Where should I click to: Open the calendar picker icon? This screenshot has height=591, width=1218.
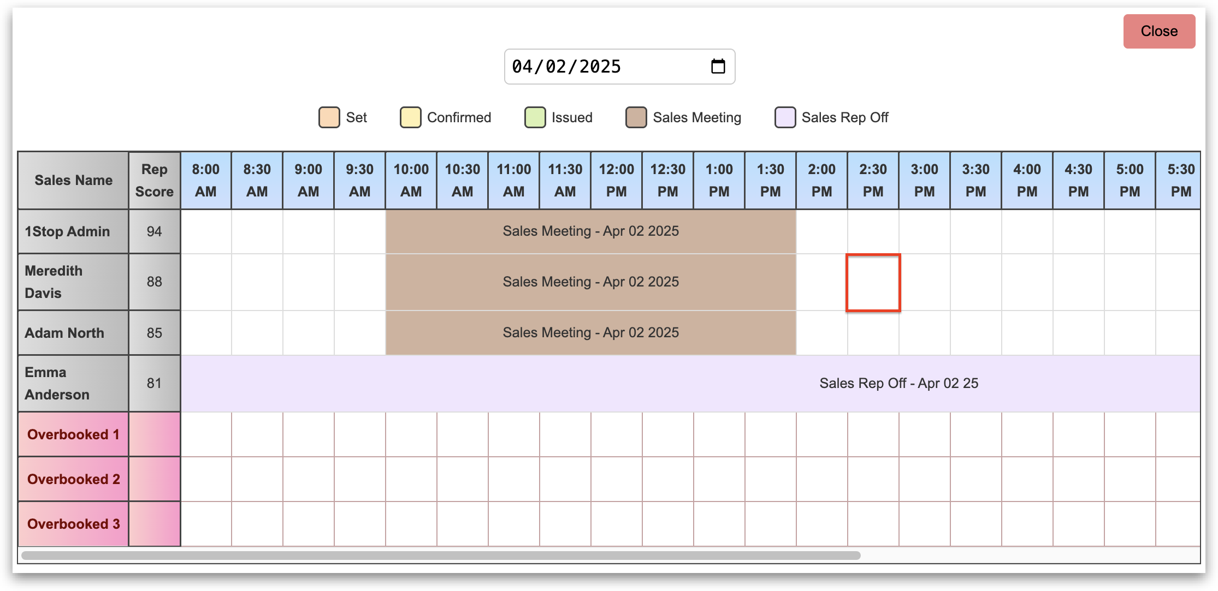718,67
